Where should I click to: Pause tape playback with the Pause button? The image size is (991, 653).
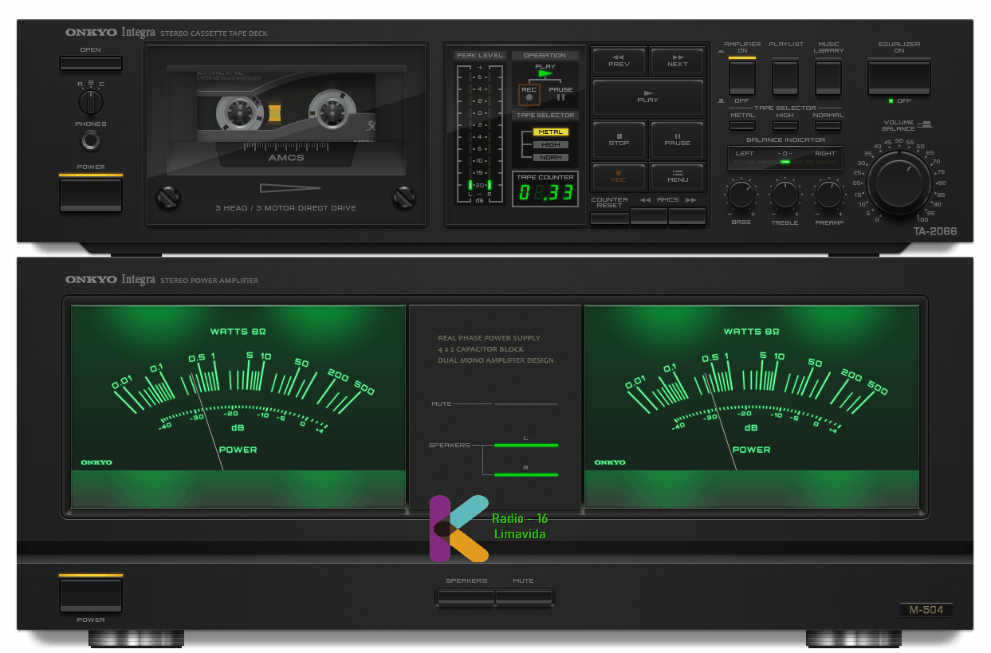[x=677, y=140]
